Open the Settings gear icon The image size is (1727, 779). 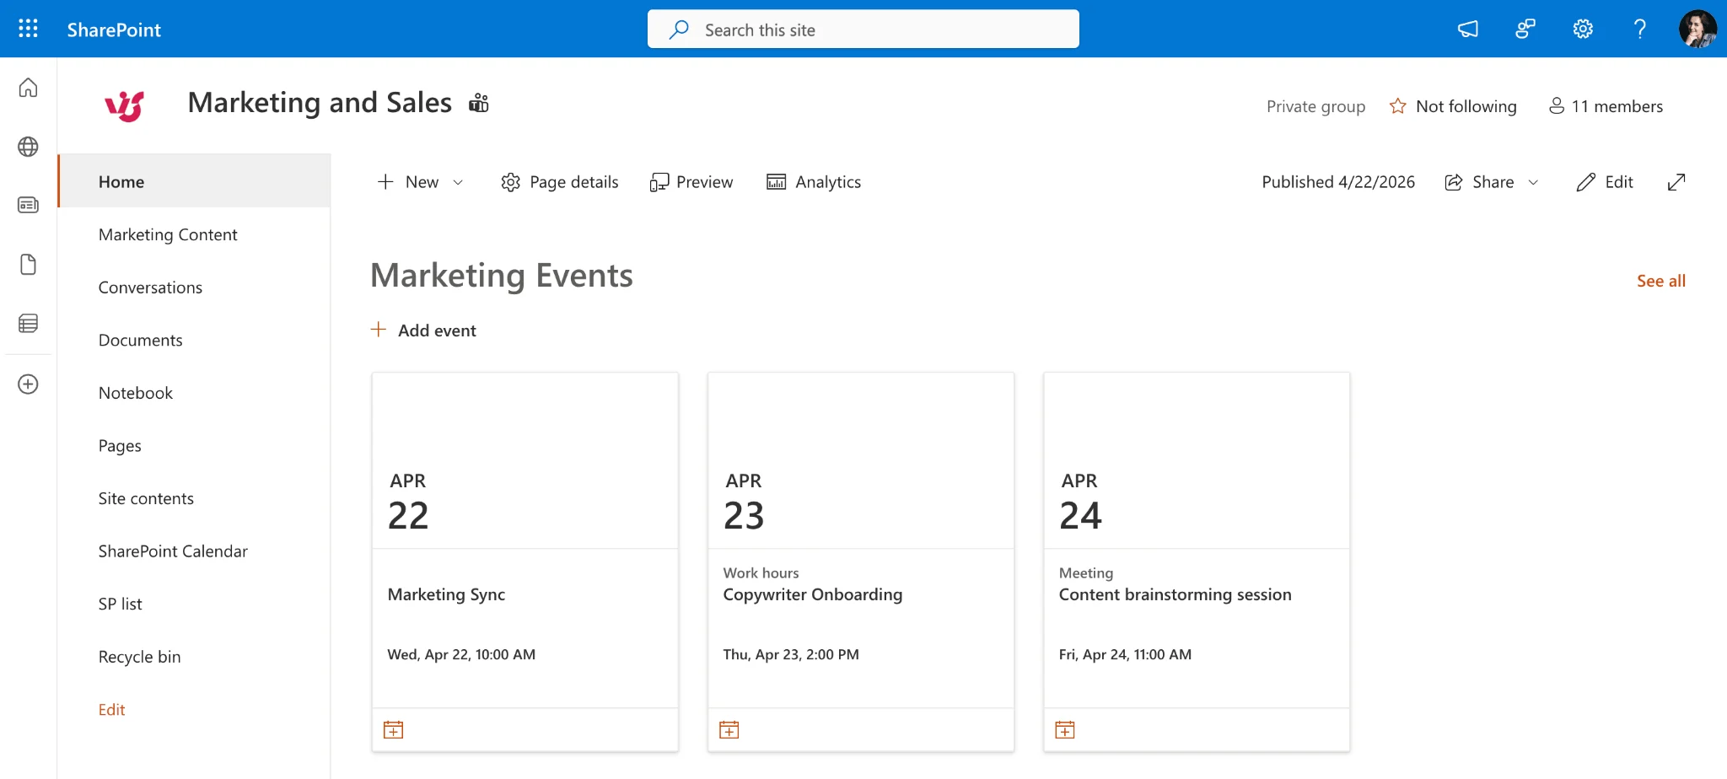[1583, 30]
